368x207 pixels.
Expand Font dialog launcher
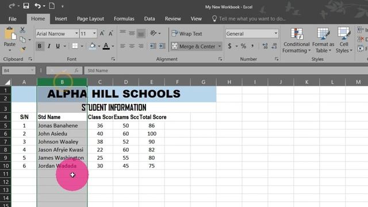(x=113, y=59)
